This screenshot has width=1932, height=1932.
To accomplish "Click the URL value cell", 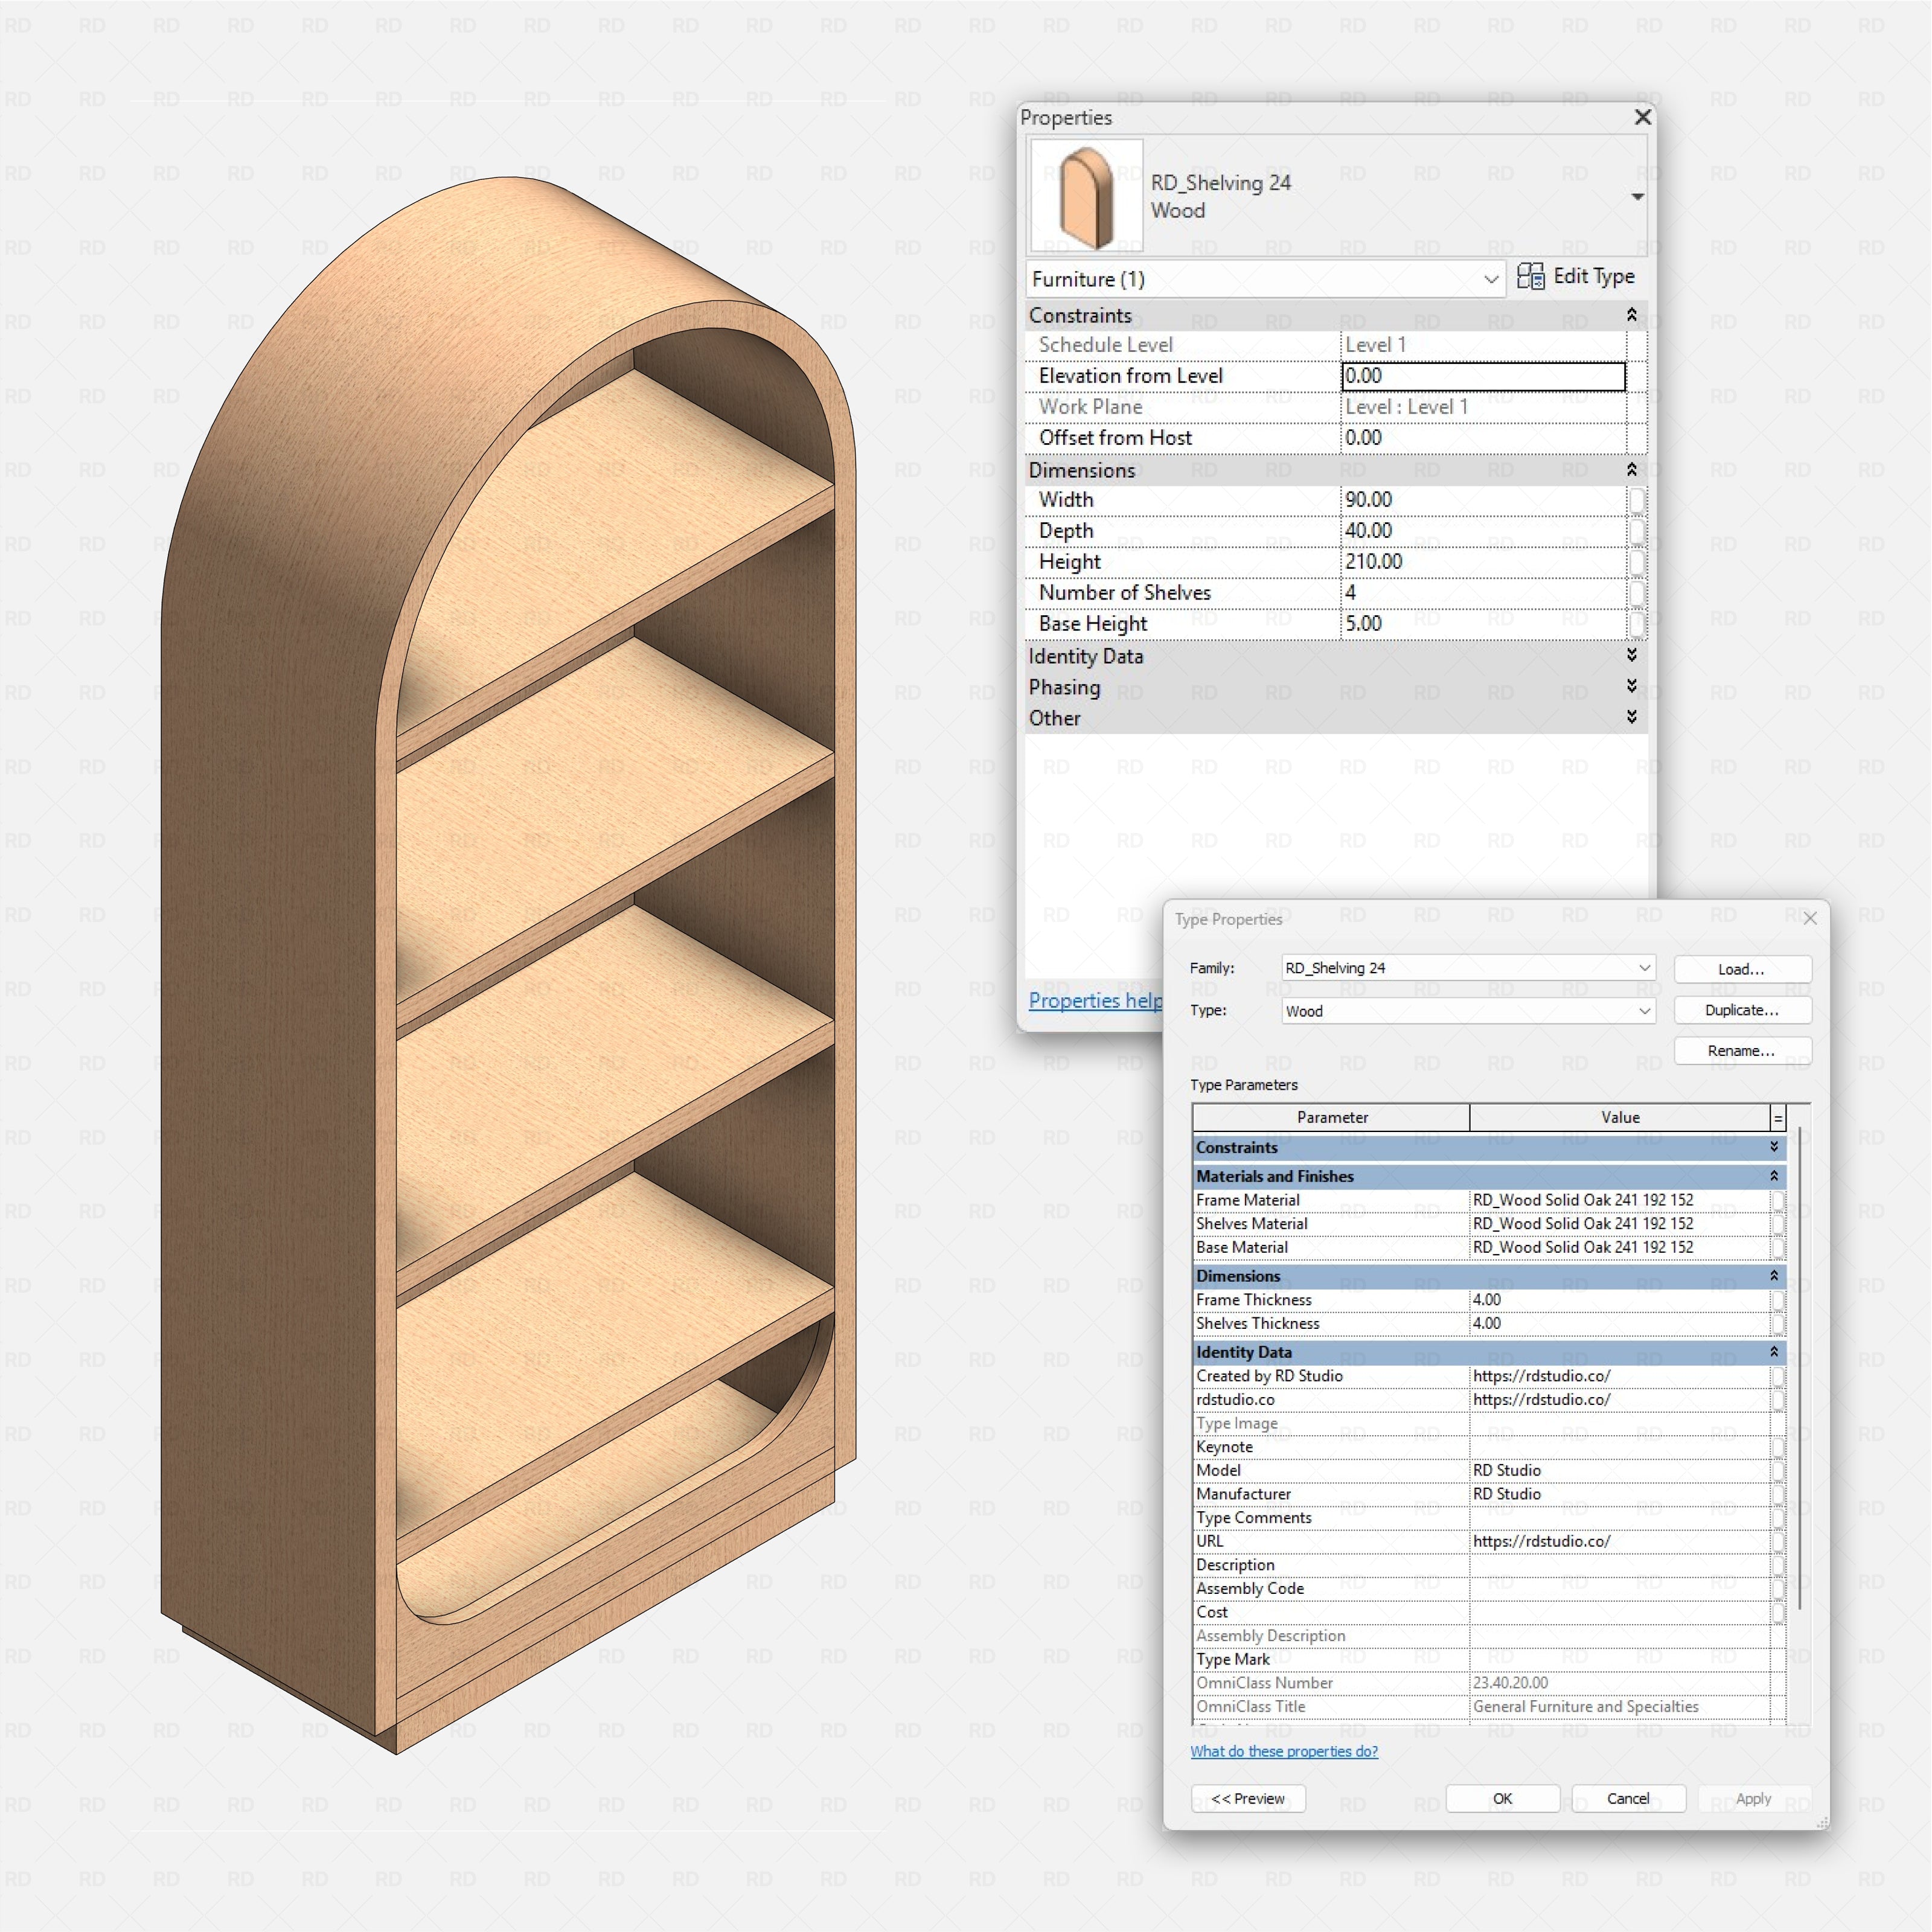I will click(1619, 1541).
